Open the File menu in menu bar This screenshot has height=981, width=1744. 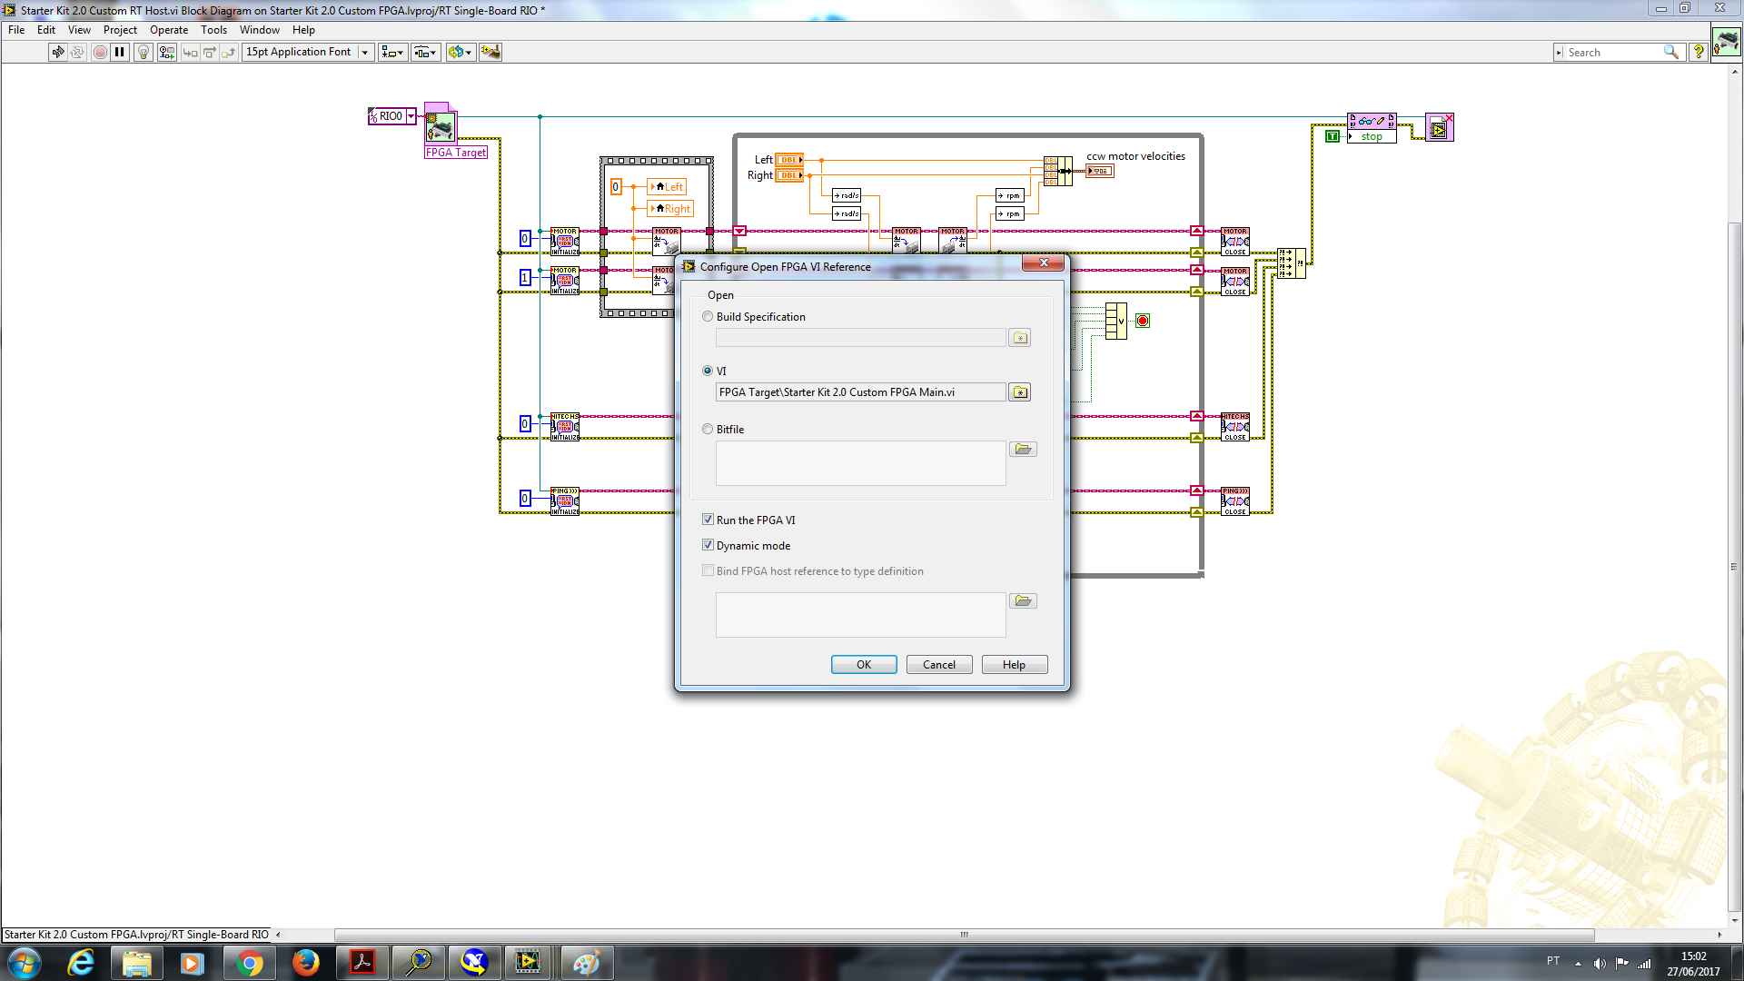[16, 30]
